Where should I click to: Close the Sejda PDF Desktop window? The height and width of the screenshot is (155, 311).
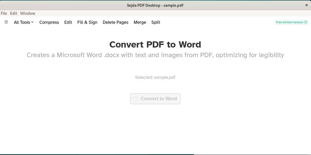click(x=307, y=5)
